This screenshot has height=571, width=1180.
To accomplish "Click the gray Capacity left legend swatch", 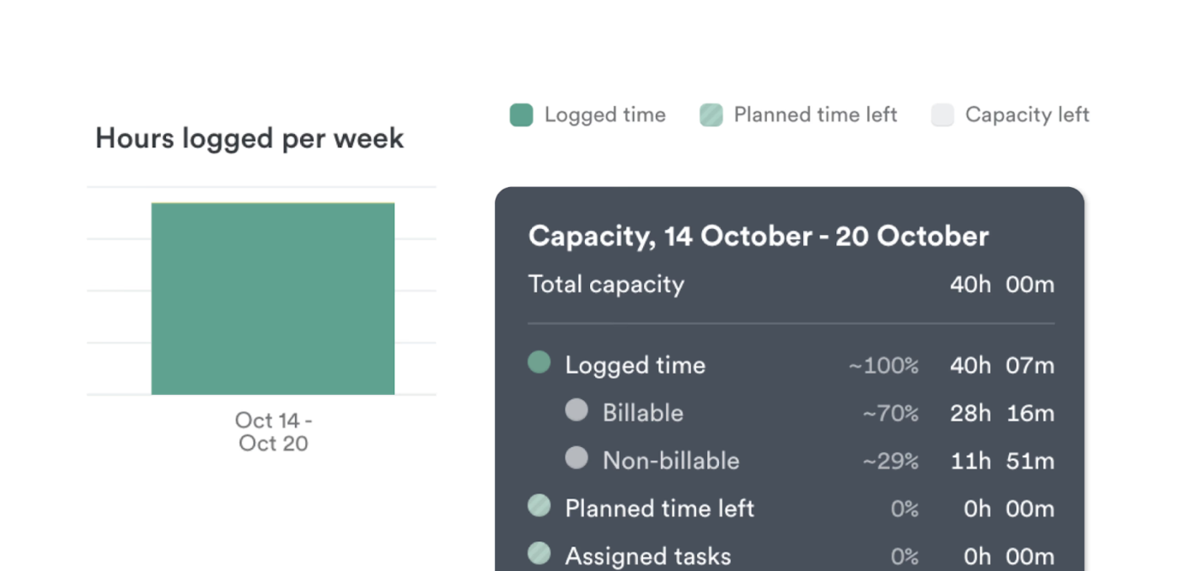I will coord(942,115).
